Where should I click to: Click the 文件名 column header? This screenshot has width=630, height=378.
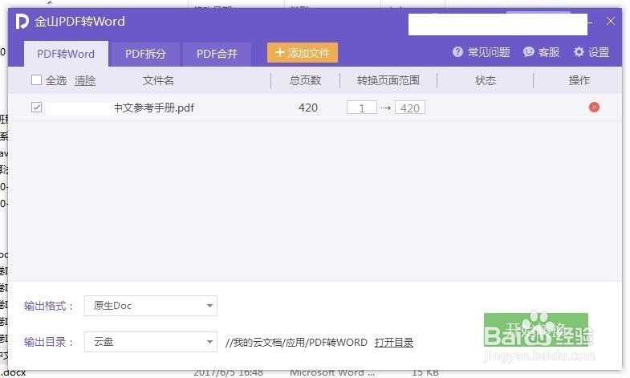(158, 80)
